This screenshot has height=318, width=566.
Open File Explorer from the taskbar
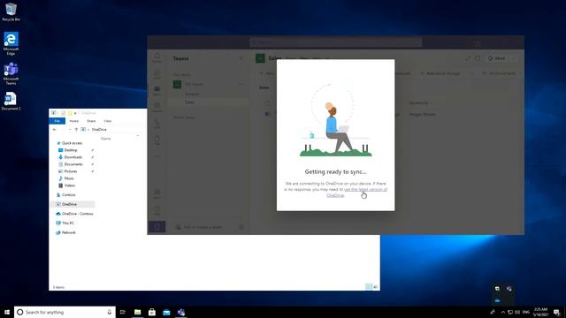138,312
